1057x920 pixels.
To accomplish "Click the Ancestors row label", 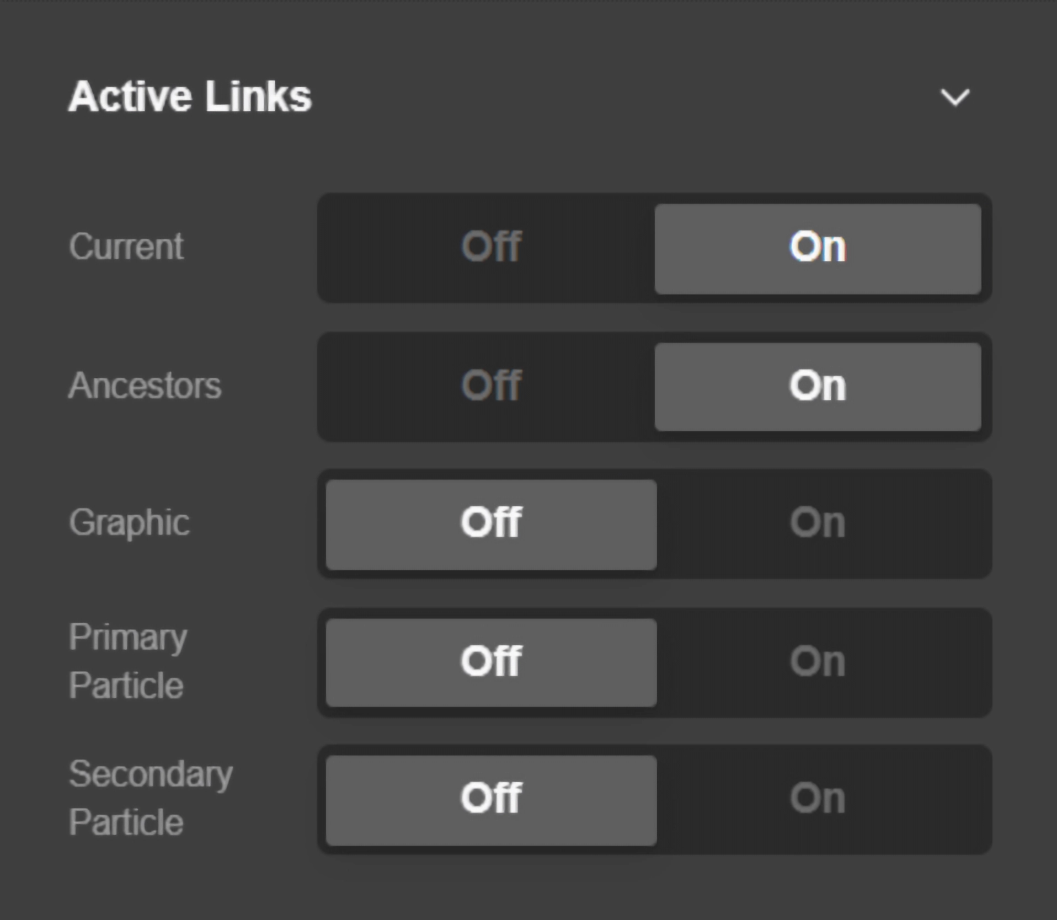I will click(145, 386).
